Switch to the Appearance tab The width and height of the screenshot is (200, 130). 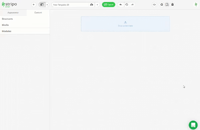[x=13, y=13]
